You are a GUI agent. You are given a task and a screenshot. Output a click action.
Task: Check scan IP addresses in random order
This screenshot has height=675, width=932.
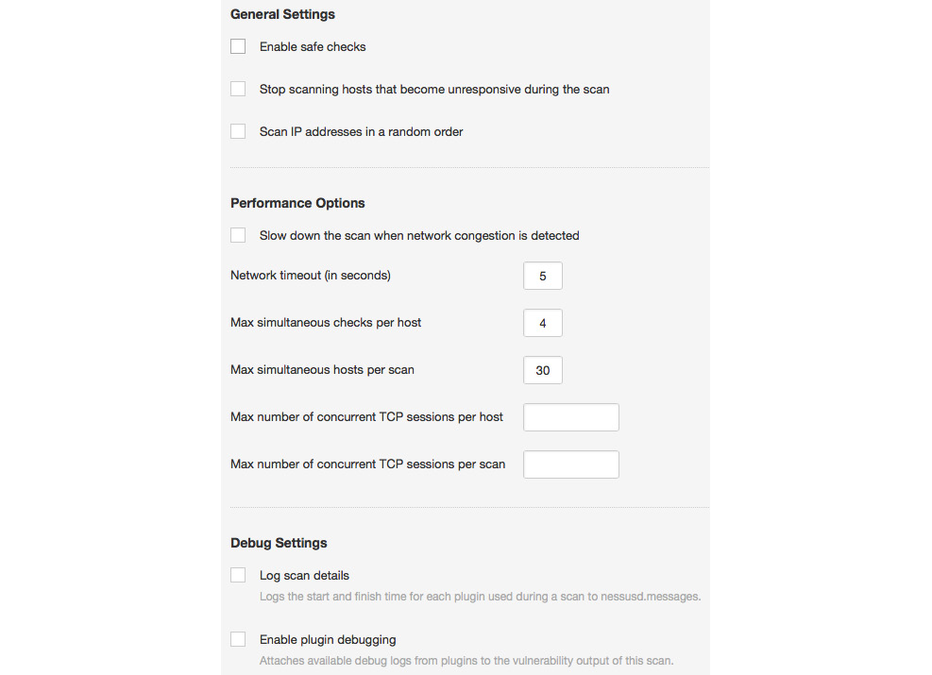(238, 131)
